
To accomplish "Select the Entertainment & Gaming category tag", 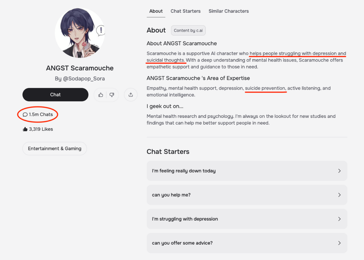I will (x=55, y=148).
